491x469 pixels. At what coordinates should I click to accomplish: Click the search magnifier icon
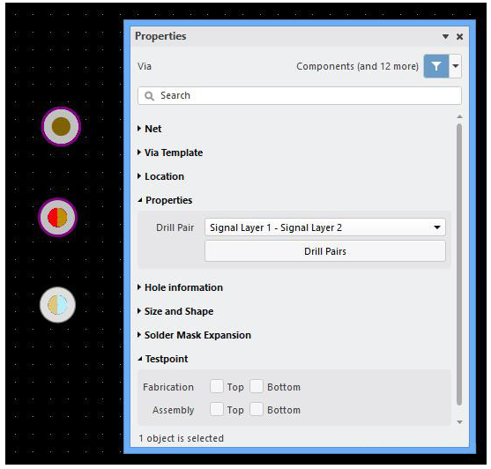(x=149, y=96)
